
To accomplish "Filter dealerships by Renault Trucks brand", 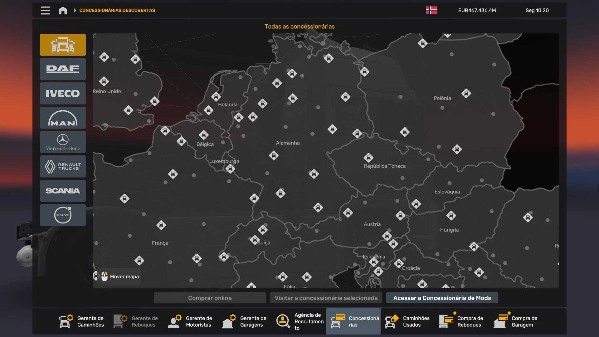I will (x=63, y=166).
